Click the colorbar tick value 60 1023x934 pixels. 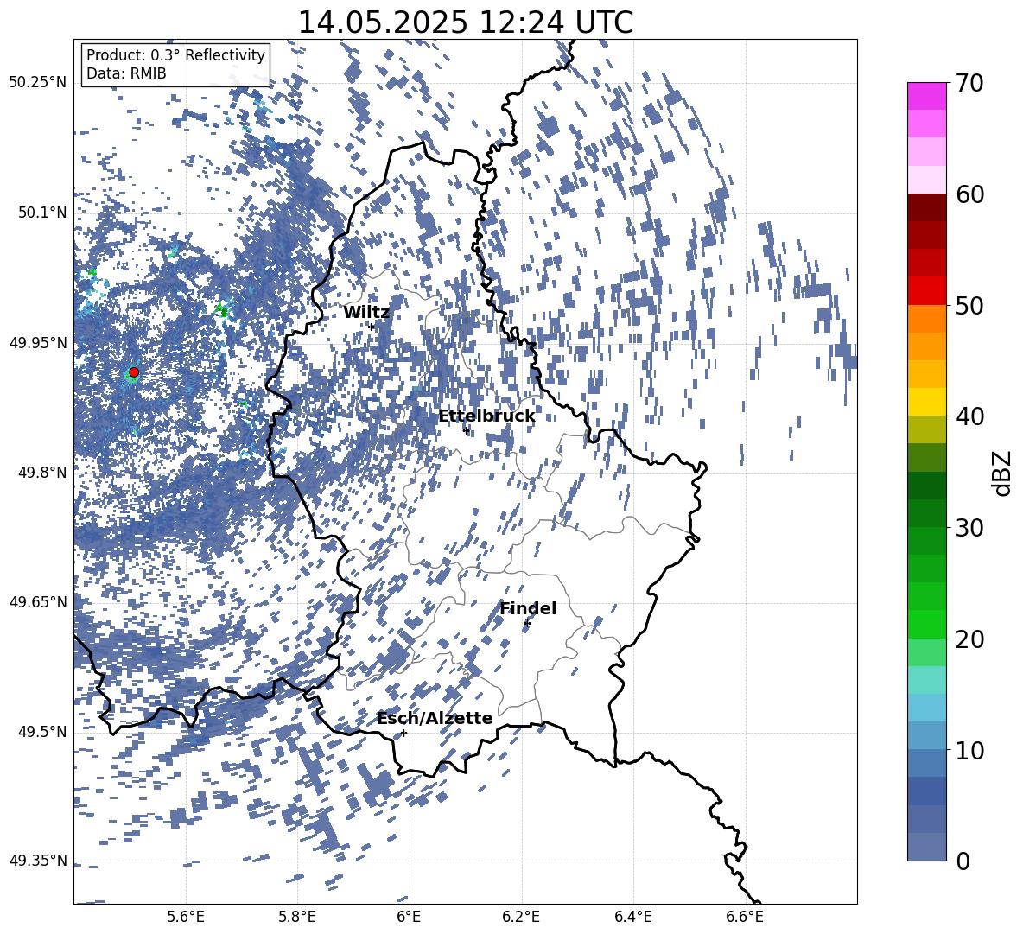pos(969,194)
